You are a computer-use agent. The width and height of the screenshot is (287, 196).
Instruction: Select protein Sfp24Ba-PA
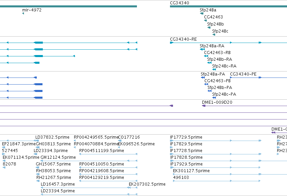click(213, 74)
